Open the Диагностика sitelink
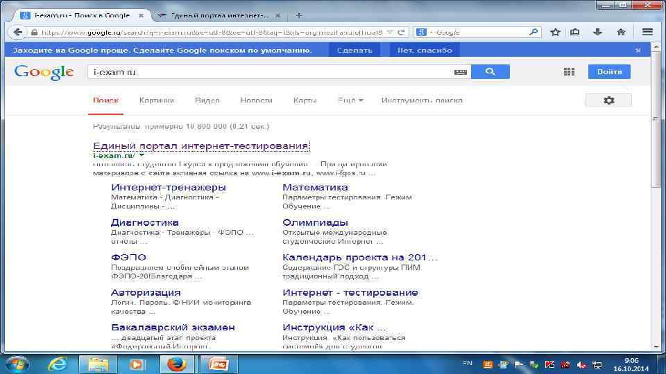Image resolution: width=666 pixels, height=374 pixels. pos(145,222)
